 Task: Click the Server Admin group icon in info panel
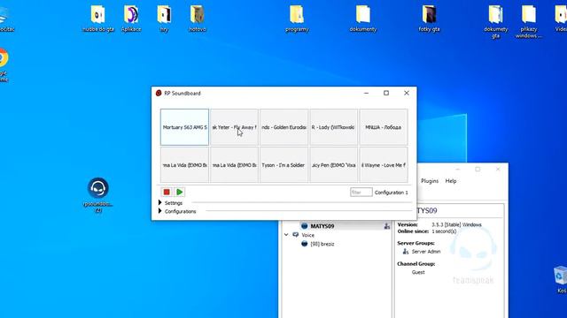coord(406,251)
